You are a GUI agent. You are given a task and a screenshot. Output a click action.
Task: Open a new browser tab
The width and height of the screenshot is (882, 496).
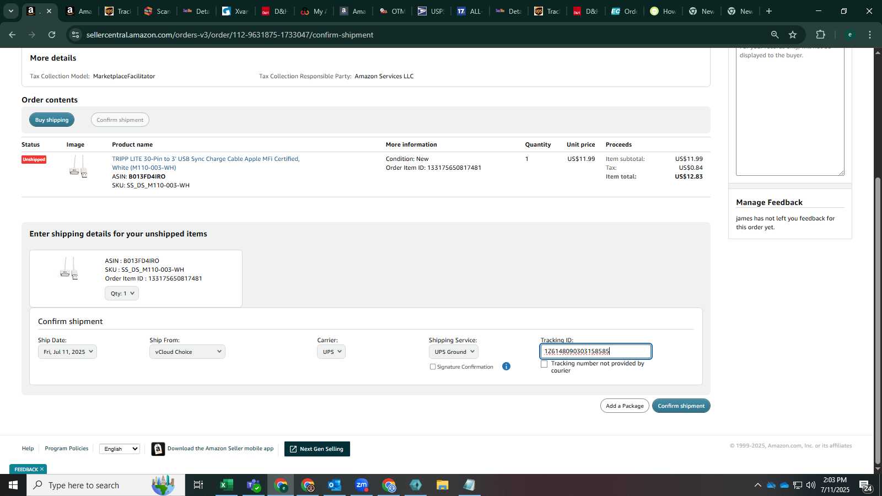769,11
